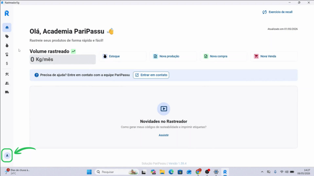This screenshot has height=176, width=314.
Task: Click Rastreador app icon in taskbar
Action: point(225,172)
